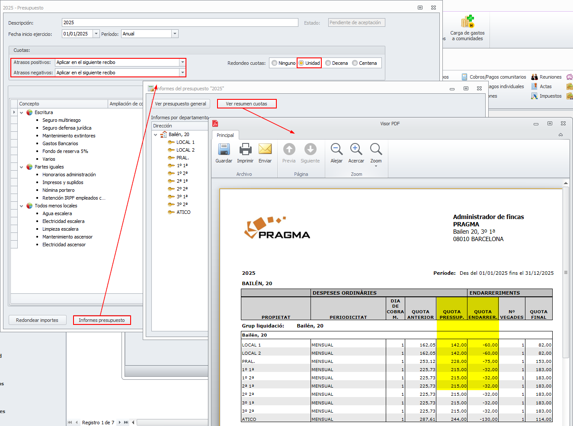The height and width of the screenshot is (426, 573).
Task: Open the Atrasos positivos dropdown
Action: pos(182,62)
